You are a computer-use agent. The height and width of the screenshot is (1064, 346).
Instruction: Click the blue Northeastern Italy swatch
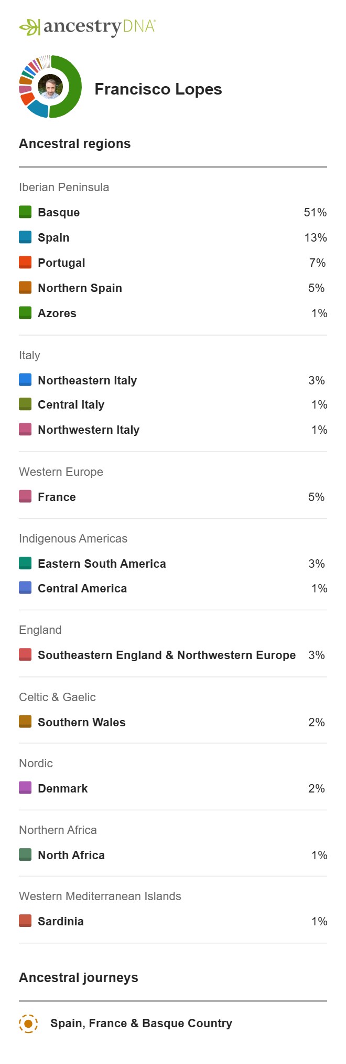tap(25, 380)
